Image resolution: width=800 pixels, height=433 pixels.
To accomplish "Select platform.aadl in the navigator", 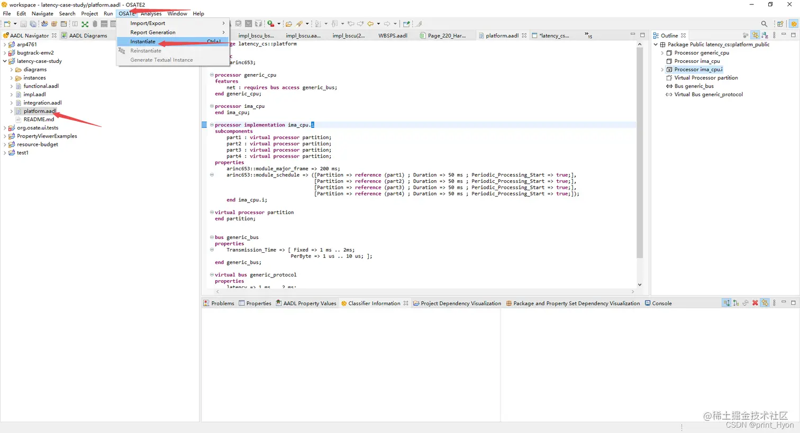I will tap(40, 111).
